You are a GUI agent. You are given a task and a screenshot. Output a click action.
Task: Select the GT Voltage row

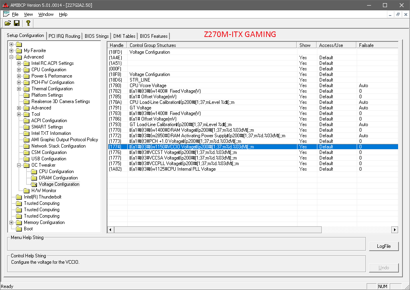(x=253, y=108)
